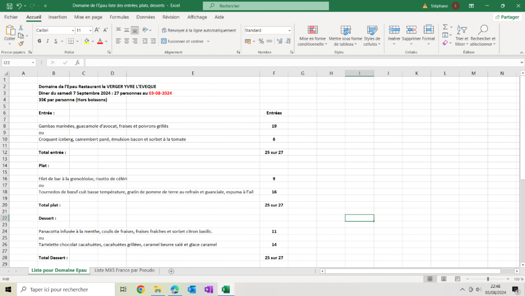
Task: Click the decrease decimal icon
Action: point(288,41)
